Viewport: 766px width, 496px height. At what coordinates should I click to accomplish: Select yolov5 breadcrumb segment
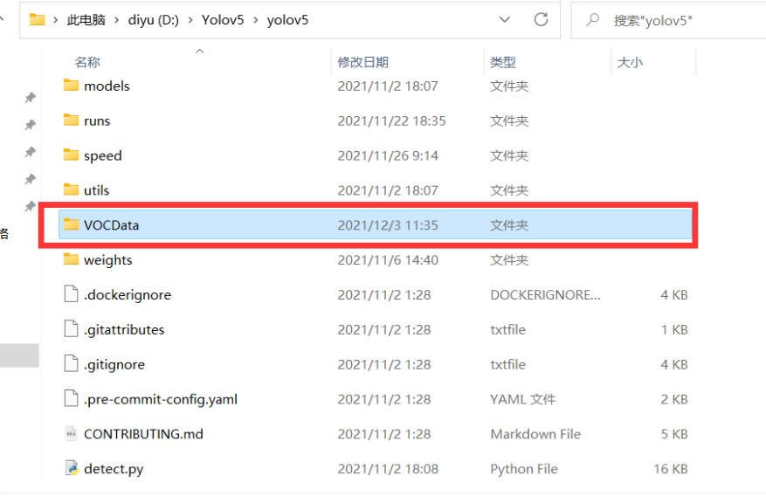click(x=287, y=20)
